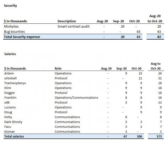Select the Total Security expense row
This screenshot has width=168, height=144.
click(x=73, y=37)
